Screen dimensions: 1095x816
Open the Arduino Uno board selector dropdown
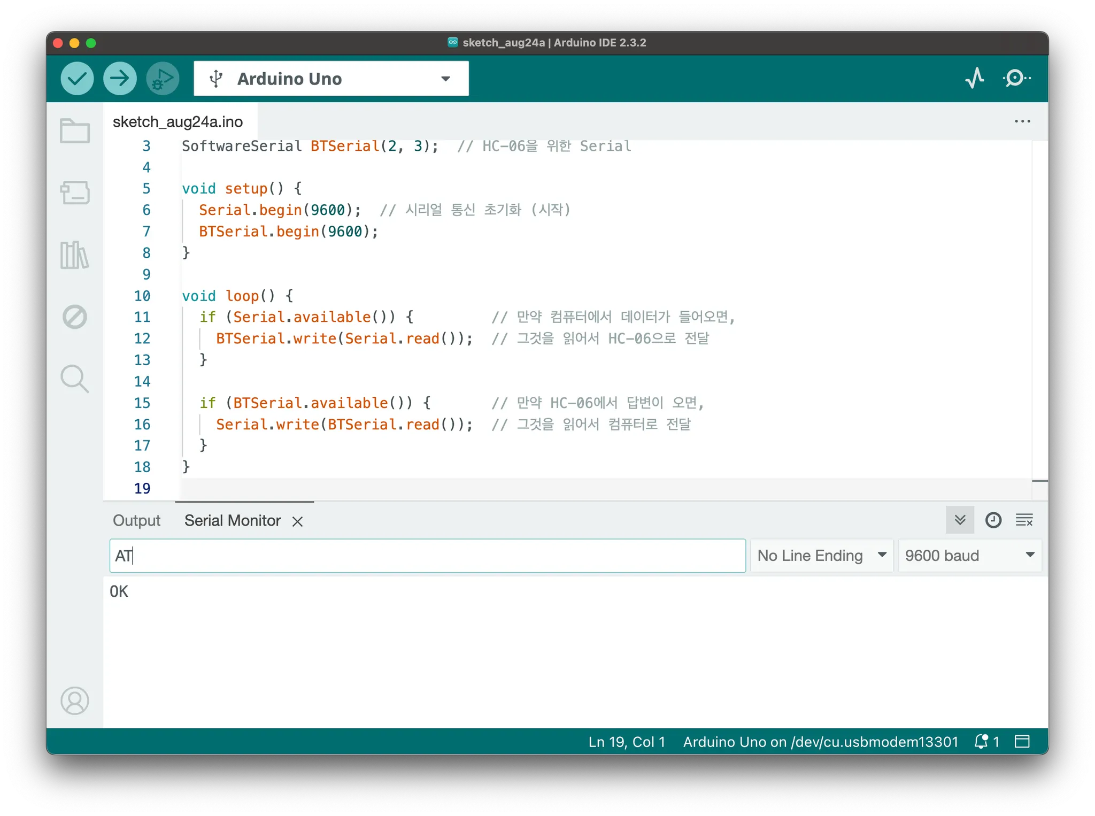[331, 79]
